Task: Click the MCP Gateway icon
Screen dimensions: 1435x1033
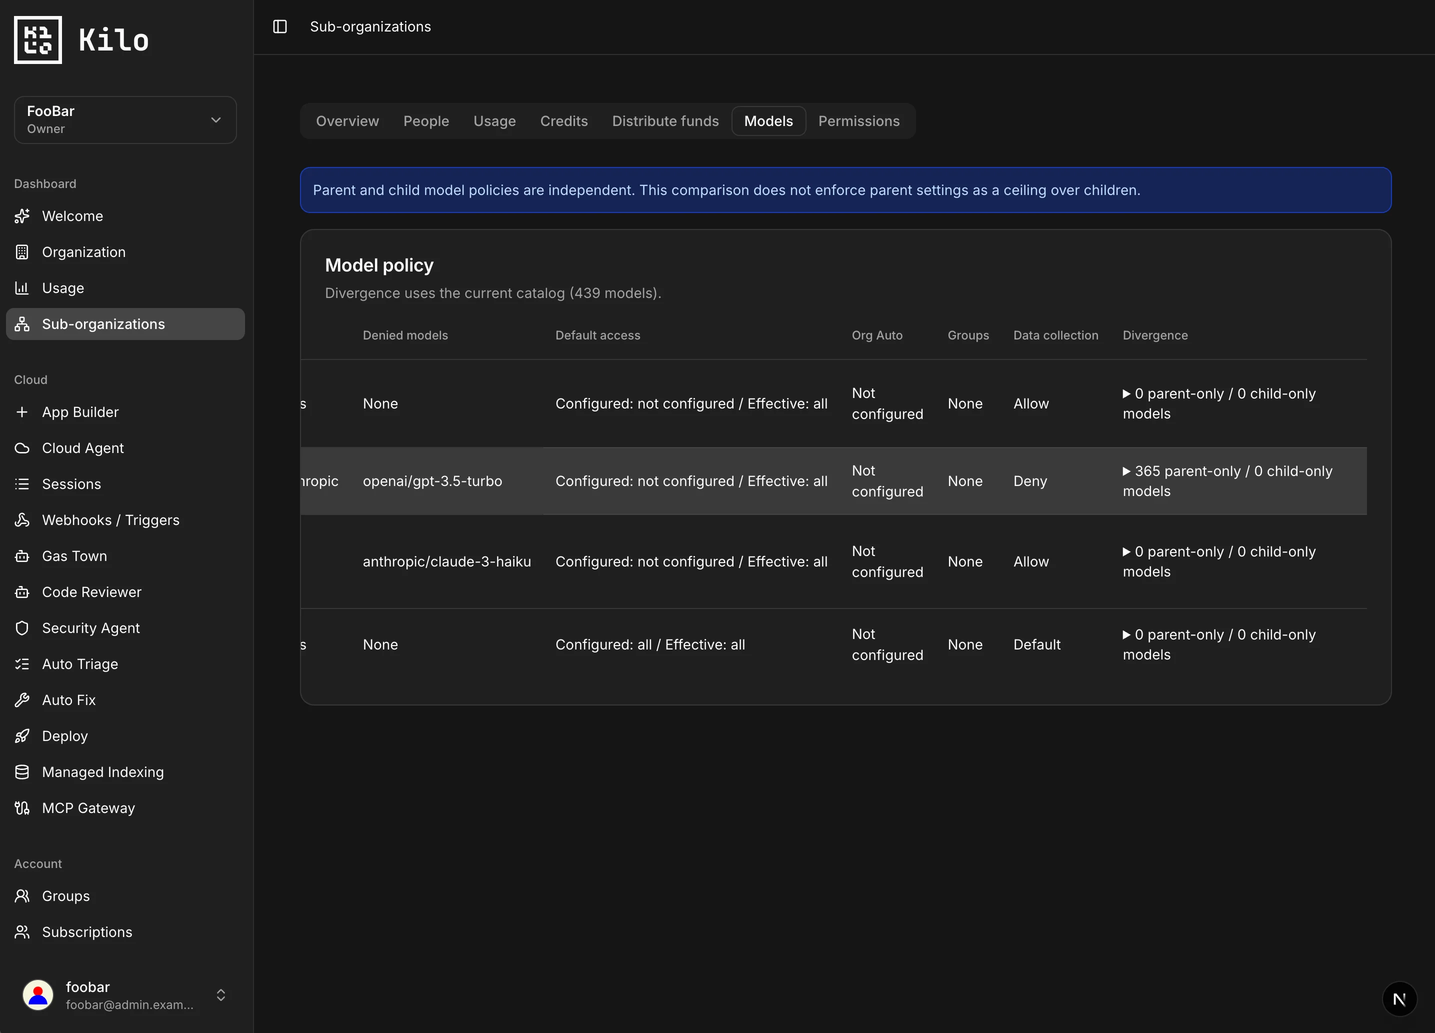Action: (22, 808)
